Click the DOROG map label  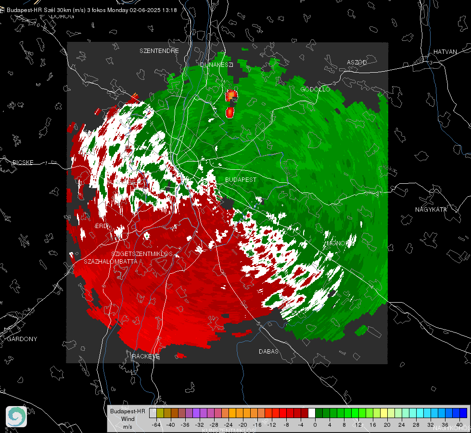pos(63,16)
